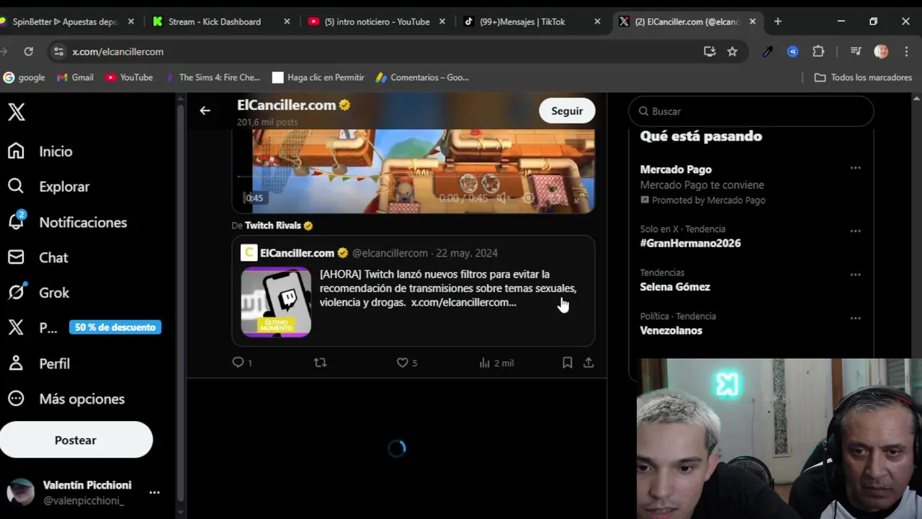922x519 pixels.
Task: Open Inicio home page
Action: click(40, 151)
